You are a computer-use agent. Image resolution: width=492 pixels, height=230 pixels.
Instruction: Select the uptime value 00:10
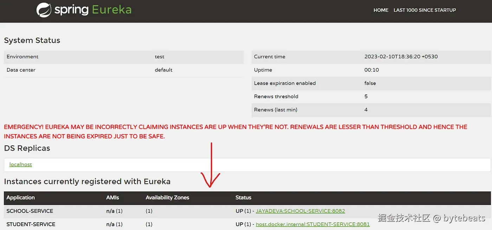[371, 70]
